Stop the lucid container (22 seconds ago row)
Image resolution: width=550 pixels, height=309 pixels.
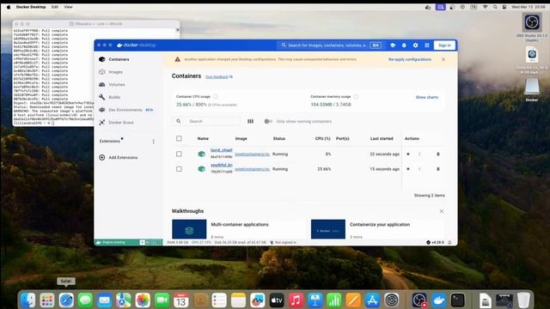pyautogui.click(x=408, y=154)
